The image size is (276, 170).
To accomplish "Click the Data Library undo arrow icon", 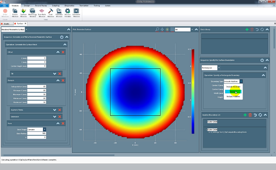I will (257, 29).
